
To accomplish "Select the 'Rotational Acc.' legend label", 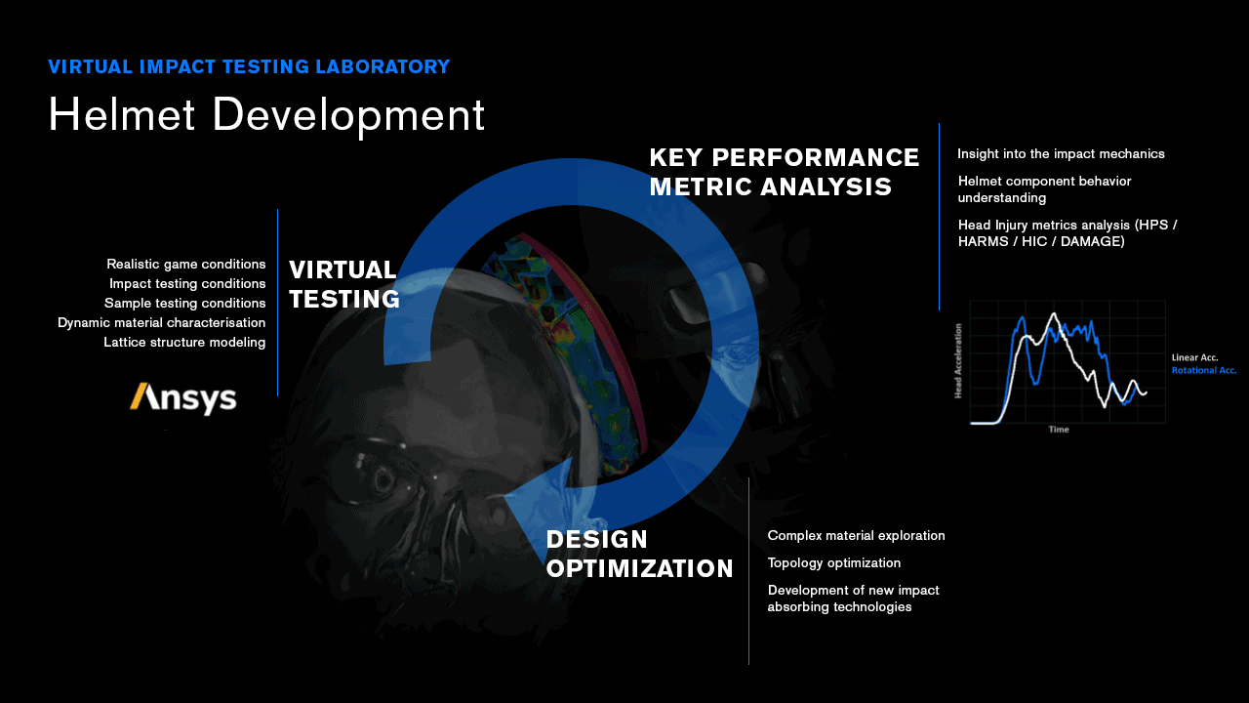I will [1203, 371].
